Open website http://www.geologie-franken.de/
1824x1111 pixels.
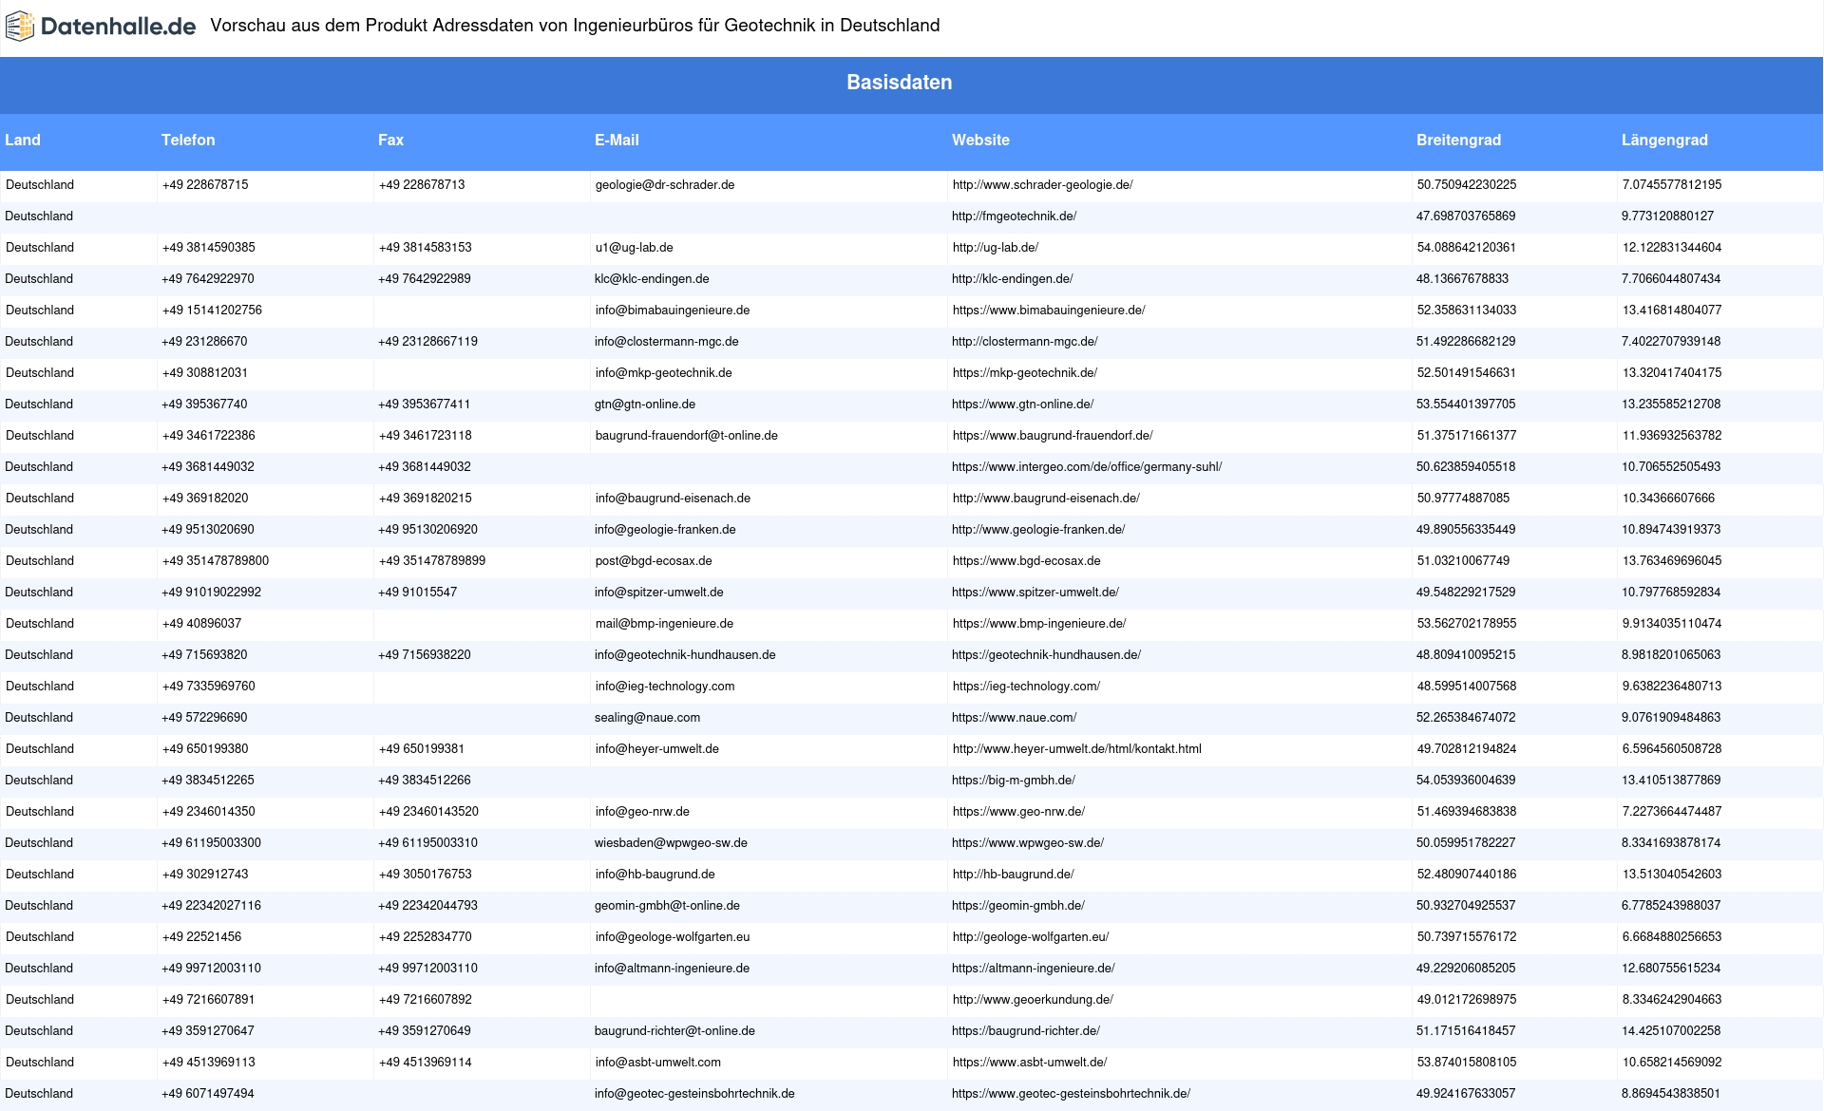(x=1038, y=530)
